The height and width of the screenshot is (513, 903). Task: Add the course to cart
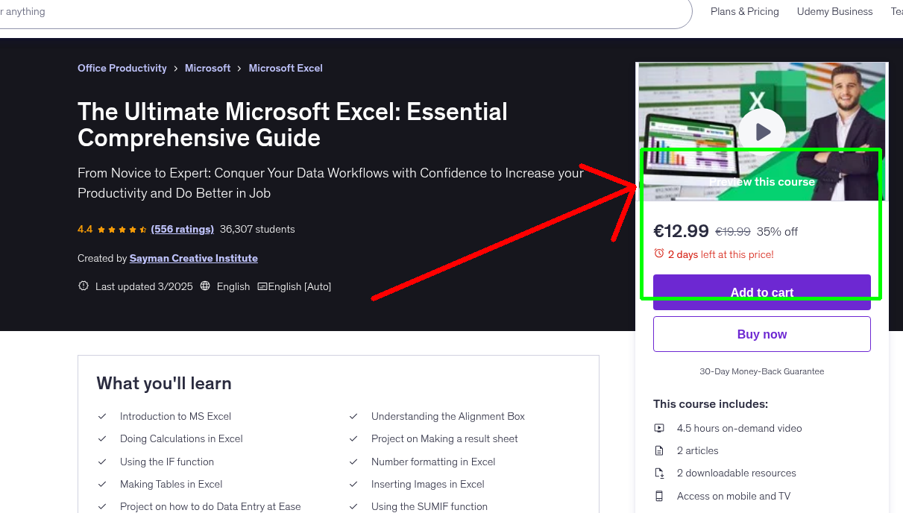761,292
